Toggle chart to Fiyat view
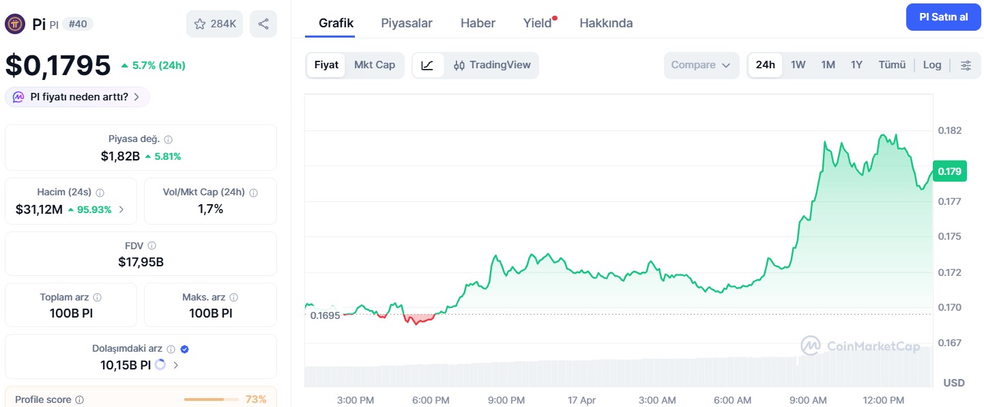Viewport: 984px width, 407px height. pyautogui.click(x=326, y=66)
